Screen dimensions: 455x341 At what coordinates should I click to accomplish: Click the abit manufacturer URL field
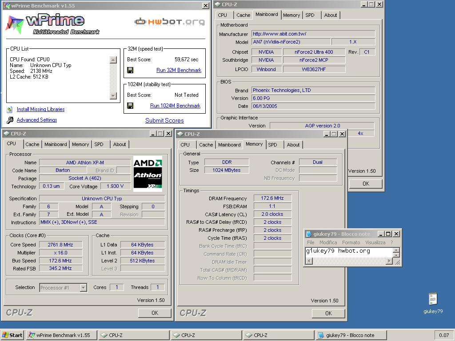coord(313,34)
